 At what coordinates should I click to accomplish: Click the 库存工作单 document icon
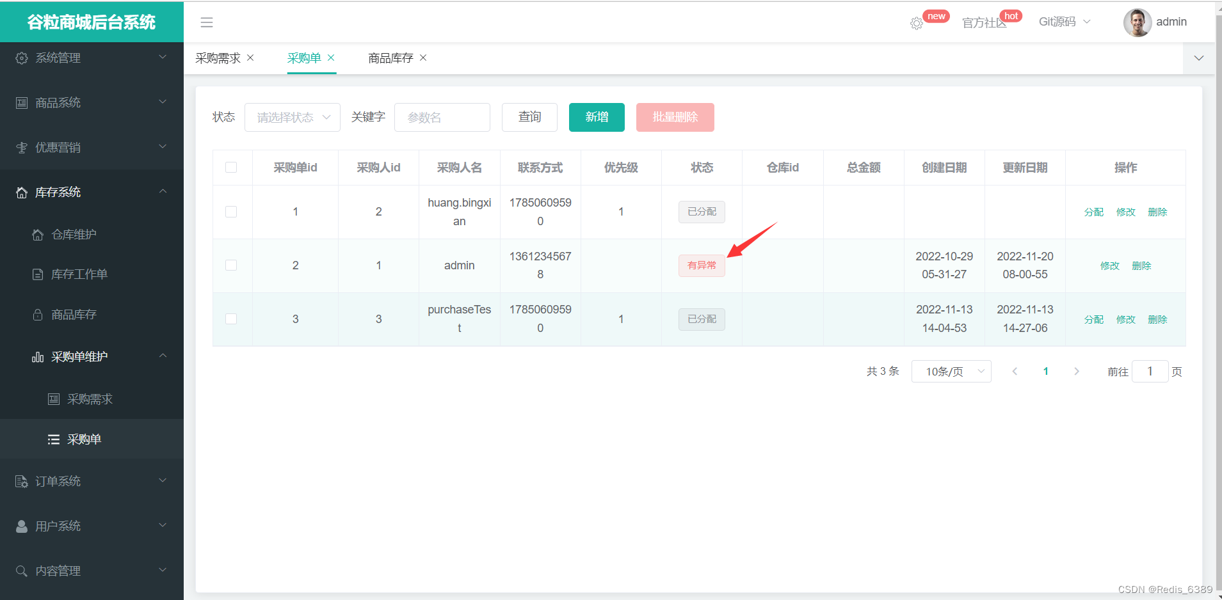pyautogui.click(x=38, y=274)
